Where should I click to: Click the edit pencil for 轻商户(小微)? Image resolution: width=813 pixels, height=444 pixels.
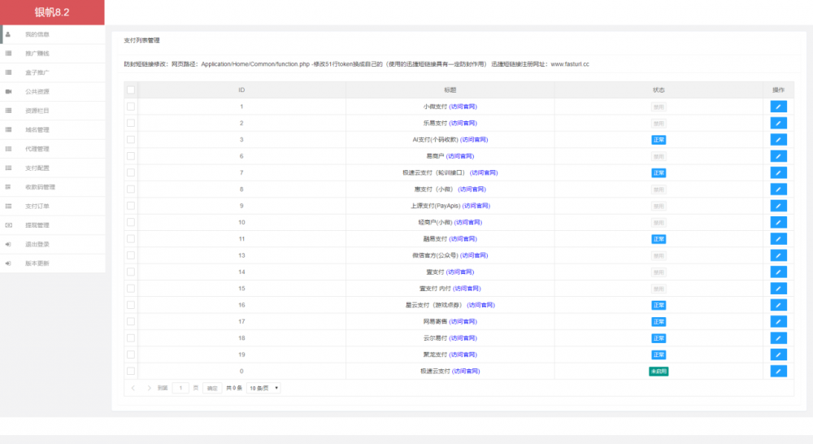pyautogui.click(x=778, y=223)
